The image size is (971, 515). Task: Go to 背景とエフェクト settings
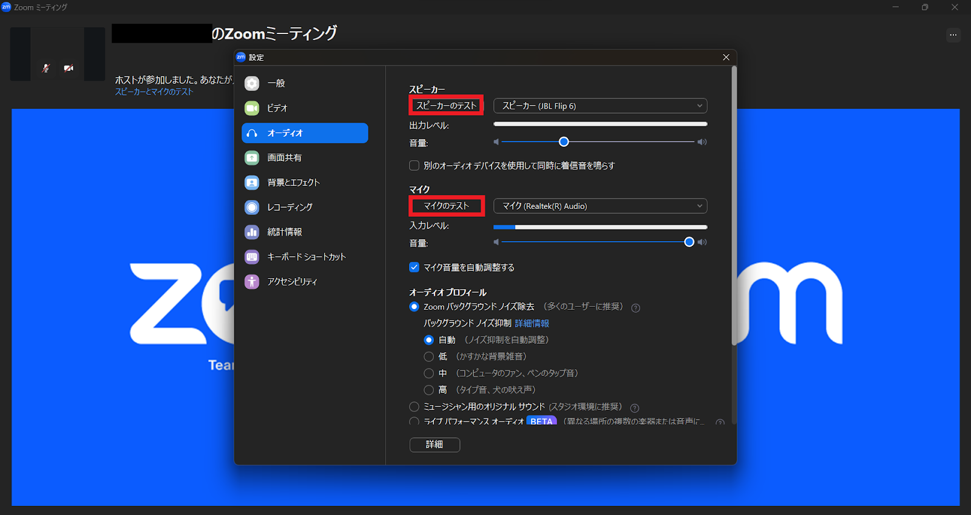pyautogui.click(x=305, y=182)
